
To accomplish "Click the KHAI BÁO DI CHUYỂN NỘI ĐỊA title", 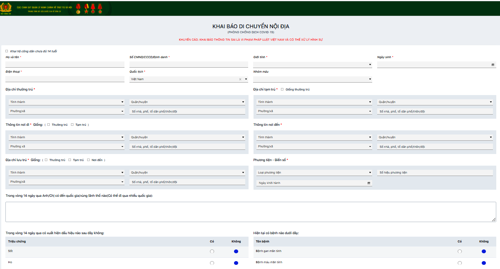I will click(251, 27).
